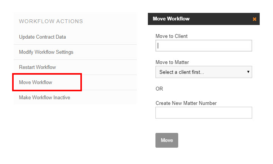The image size is (273, 164).
Task: Click the 'Move to Matter' field label
Action: pos(172,62)
